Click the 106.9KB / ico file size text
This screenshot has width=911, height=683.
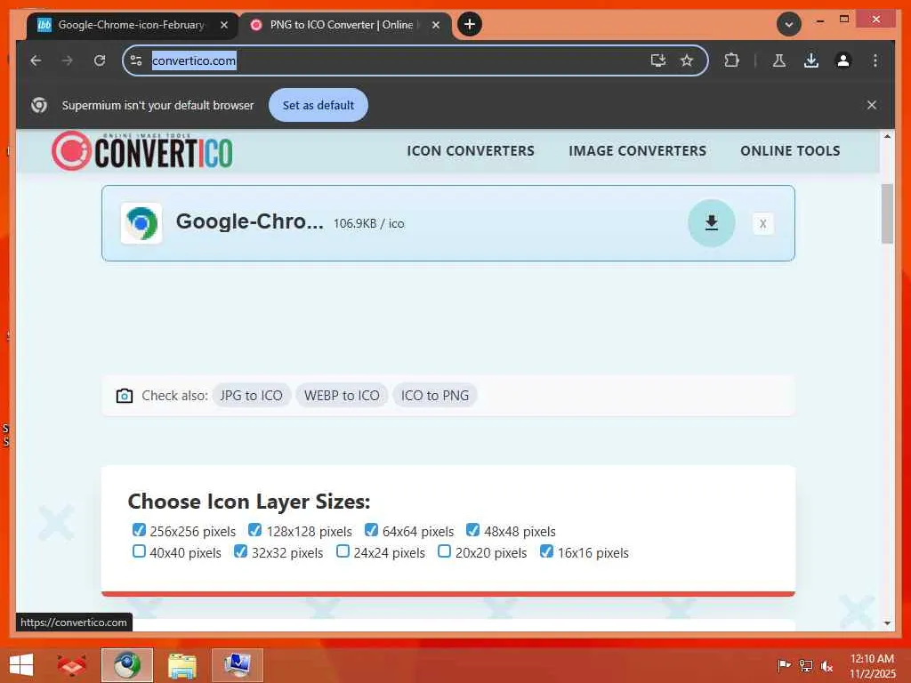[369, 223]
